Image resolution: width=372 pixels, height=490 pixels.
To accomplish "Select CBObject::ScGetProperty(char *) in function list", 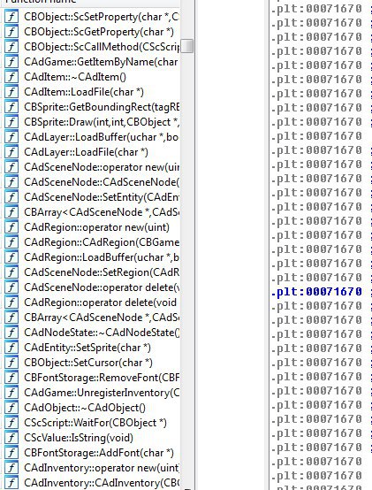I will 99,32.
